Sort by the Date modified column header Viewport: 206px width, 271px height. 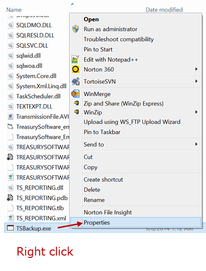[164, 10]
